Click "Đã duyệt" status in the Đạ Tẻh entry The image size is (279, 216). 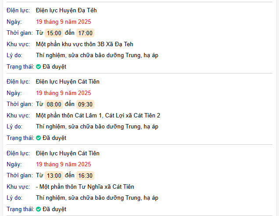click(x=54, y=66)
